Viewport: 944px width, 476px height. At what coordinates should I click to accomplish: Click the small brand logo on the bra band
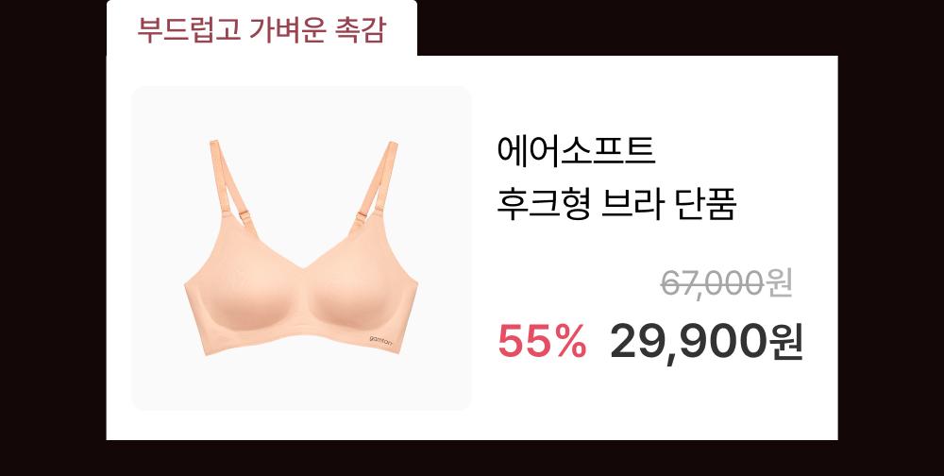[381, 340]
